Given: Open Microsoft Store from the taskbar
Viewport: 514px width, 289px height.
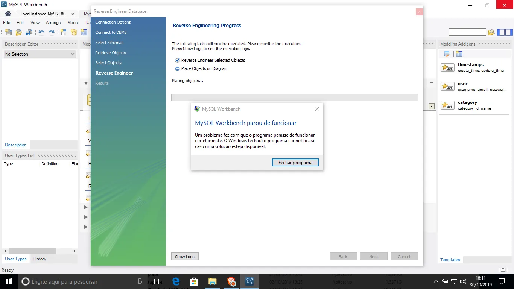Looking at the screenshot, I should (194, 281).
